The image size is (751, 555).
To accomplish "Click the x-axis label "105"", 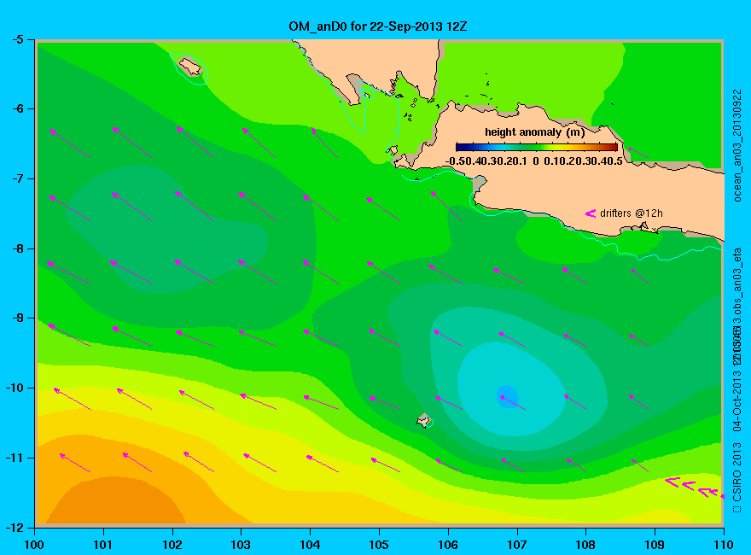I will [x=379, y=545].
